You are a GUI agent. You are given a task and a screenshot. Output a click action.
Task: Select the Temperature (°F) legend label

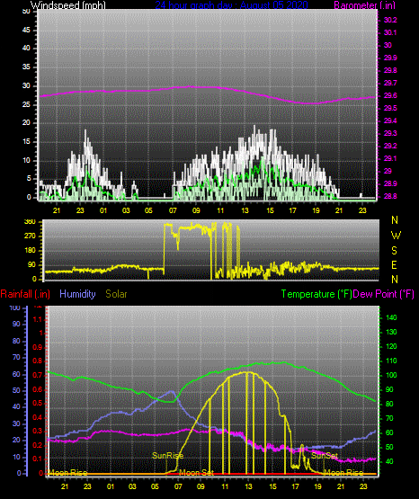pyautogui.click(x=316, y=294)
